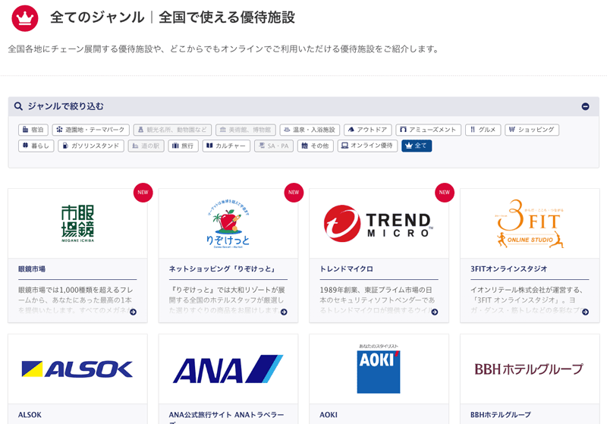Screen dimensions: 607x424
Task: Click the NEW badge on りぞけっと card
Action: 294,192
